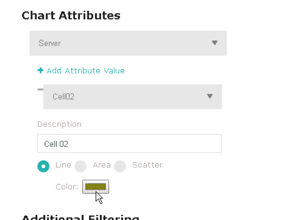The width and height of the screenshot is (290, 220).
Task: Click the Additional Filtering section heading
Action: tap(81, 217)
